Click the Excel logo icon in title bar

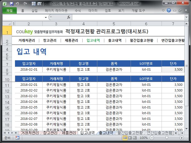(5, 4)
